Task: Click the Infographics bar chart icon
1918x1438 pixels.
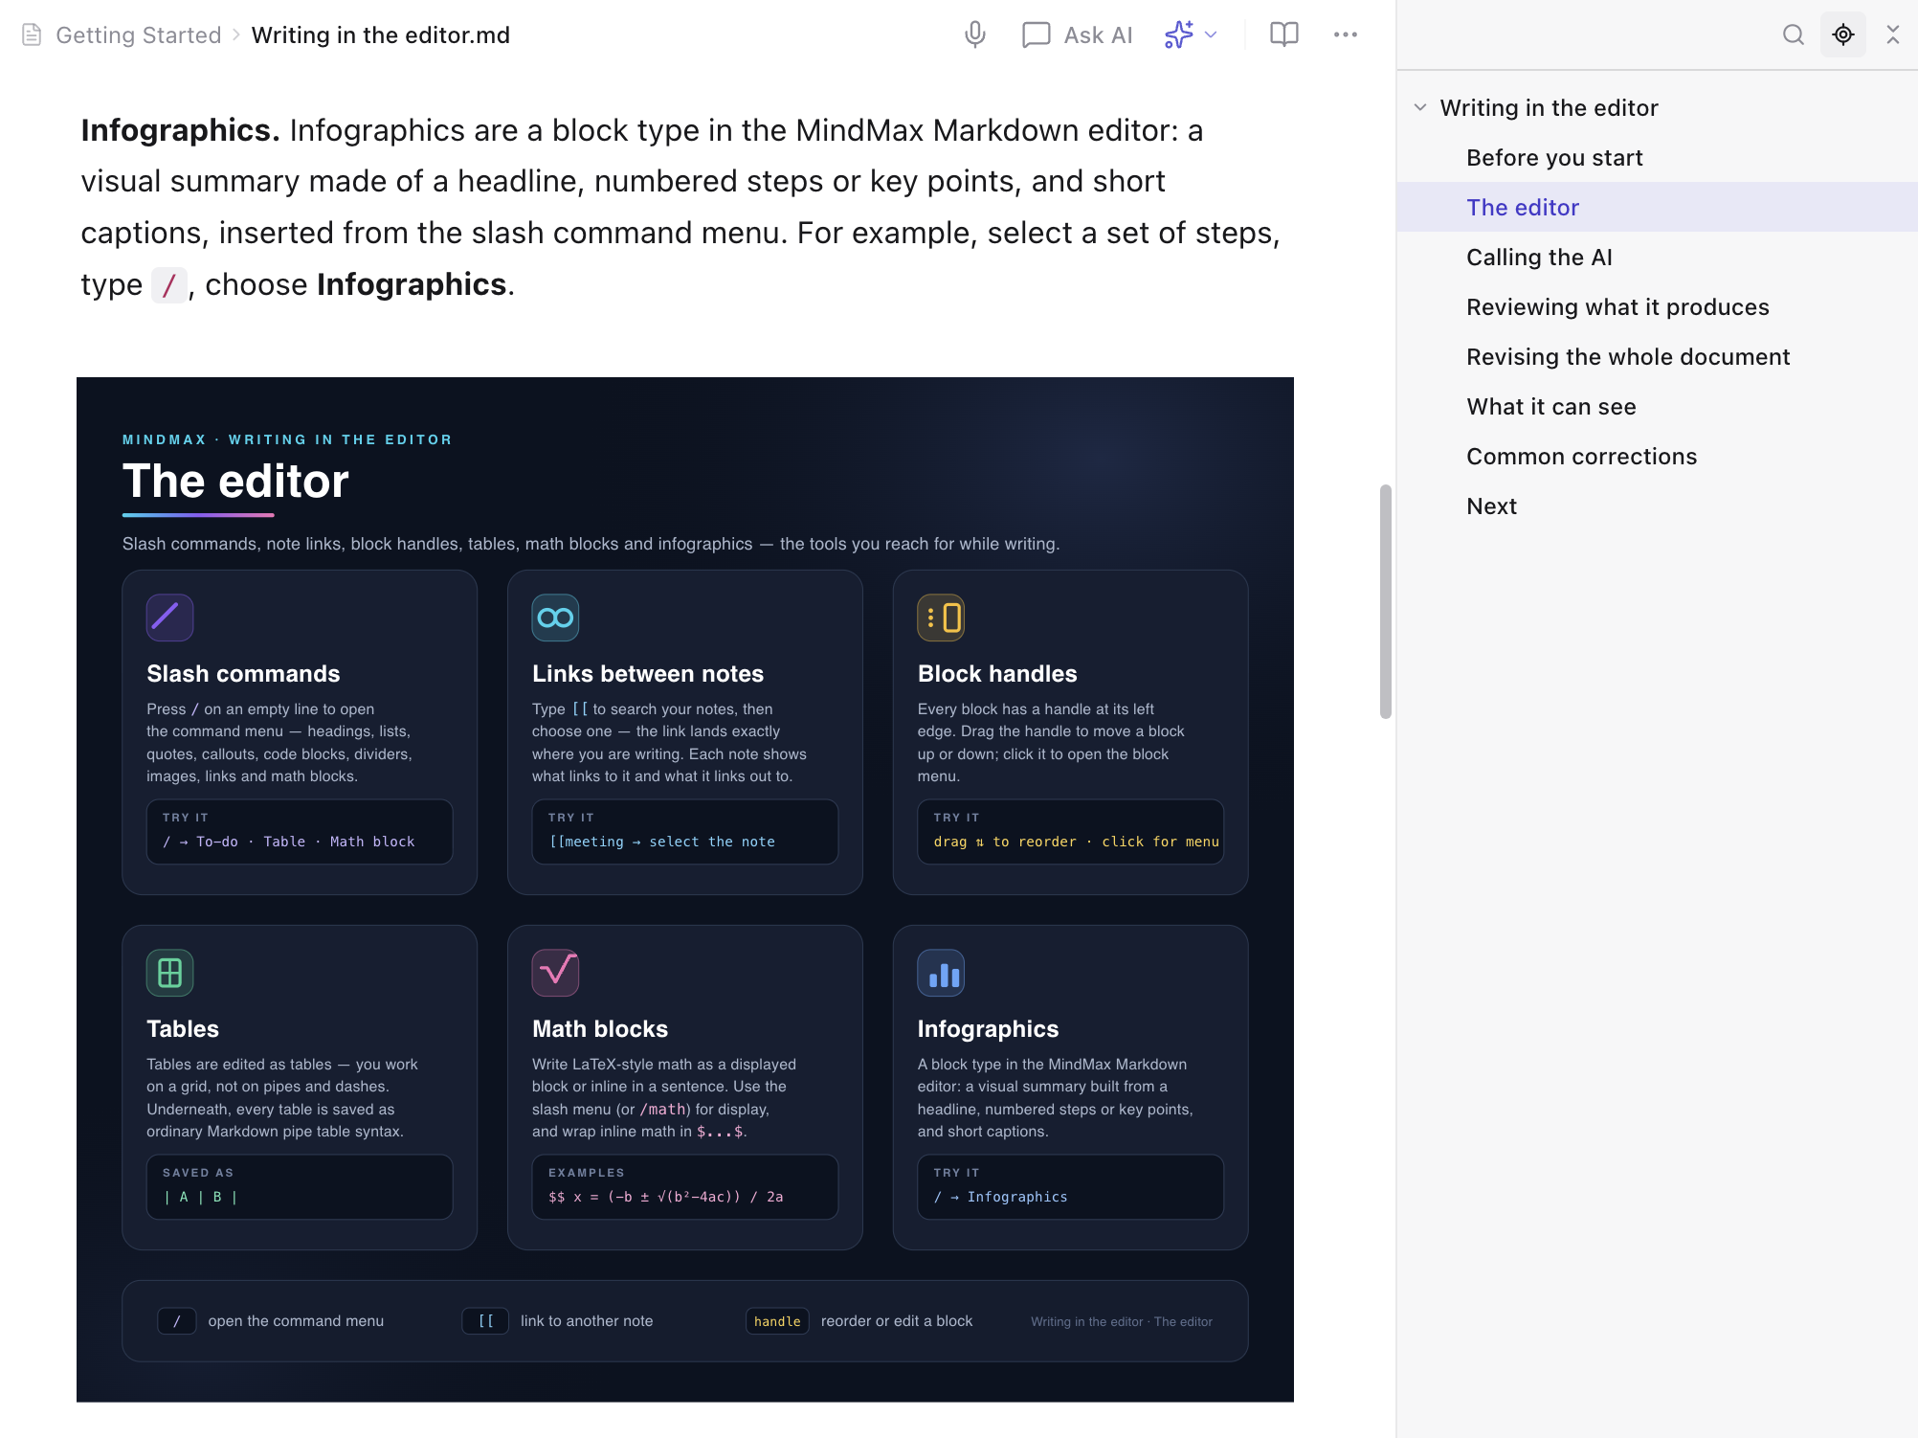Action: (941, 973)
